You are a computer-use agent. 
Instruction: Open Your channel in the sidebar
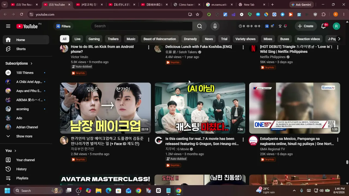26,160
